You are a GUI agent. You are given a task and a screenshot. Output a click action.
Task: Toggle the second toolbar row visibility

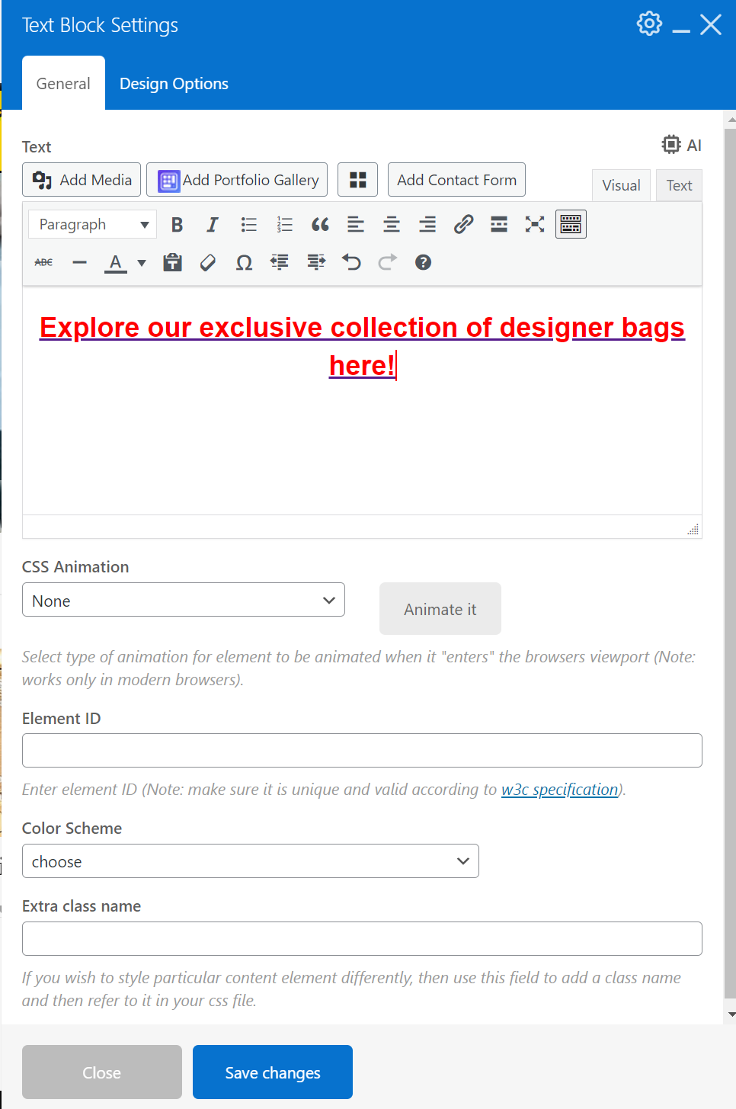[x=570, y=224]
